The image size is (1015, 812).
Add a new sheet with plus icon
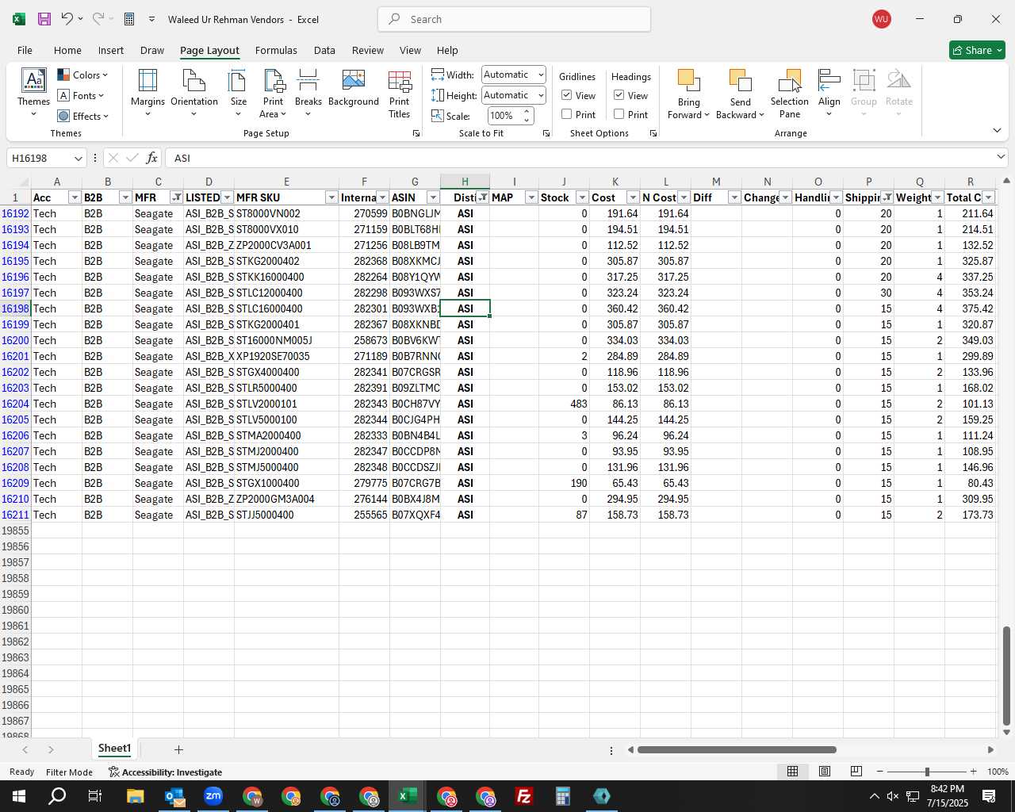(178, 749)
